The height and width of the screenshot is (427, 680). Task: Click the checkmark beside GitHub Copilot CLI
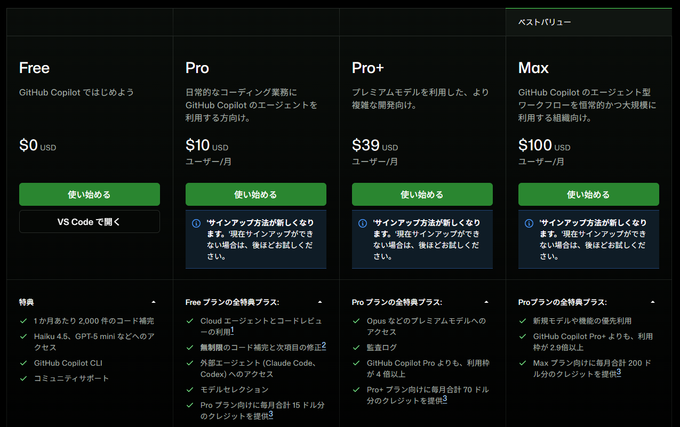pyautogui.click(x=23, y=363)
